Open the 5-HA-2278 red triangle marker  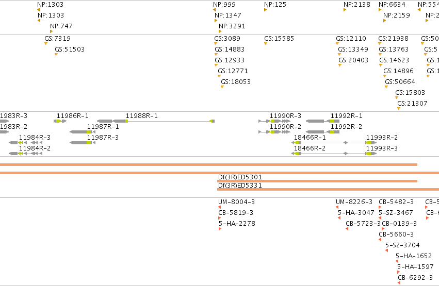220,229
